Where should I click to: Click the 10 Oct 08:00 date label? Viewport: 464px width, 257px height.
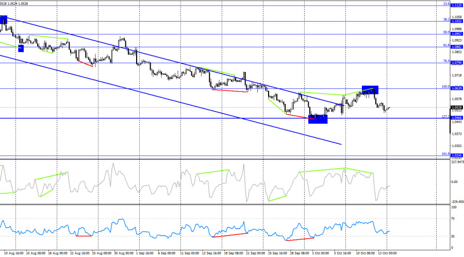[x=365, y=253]
